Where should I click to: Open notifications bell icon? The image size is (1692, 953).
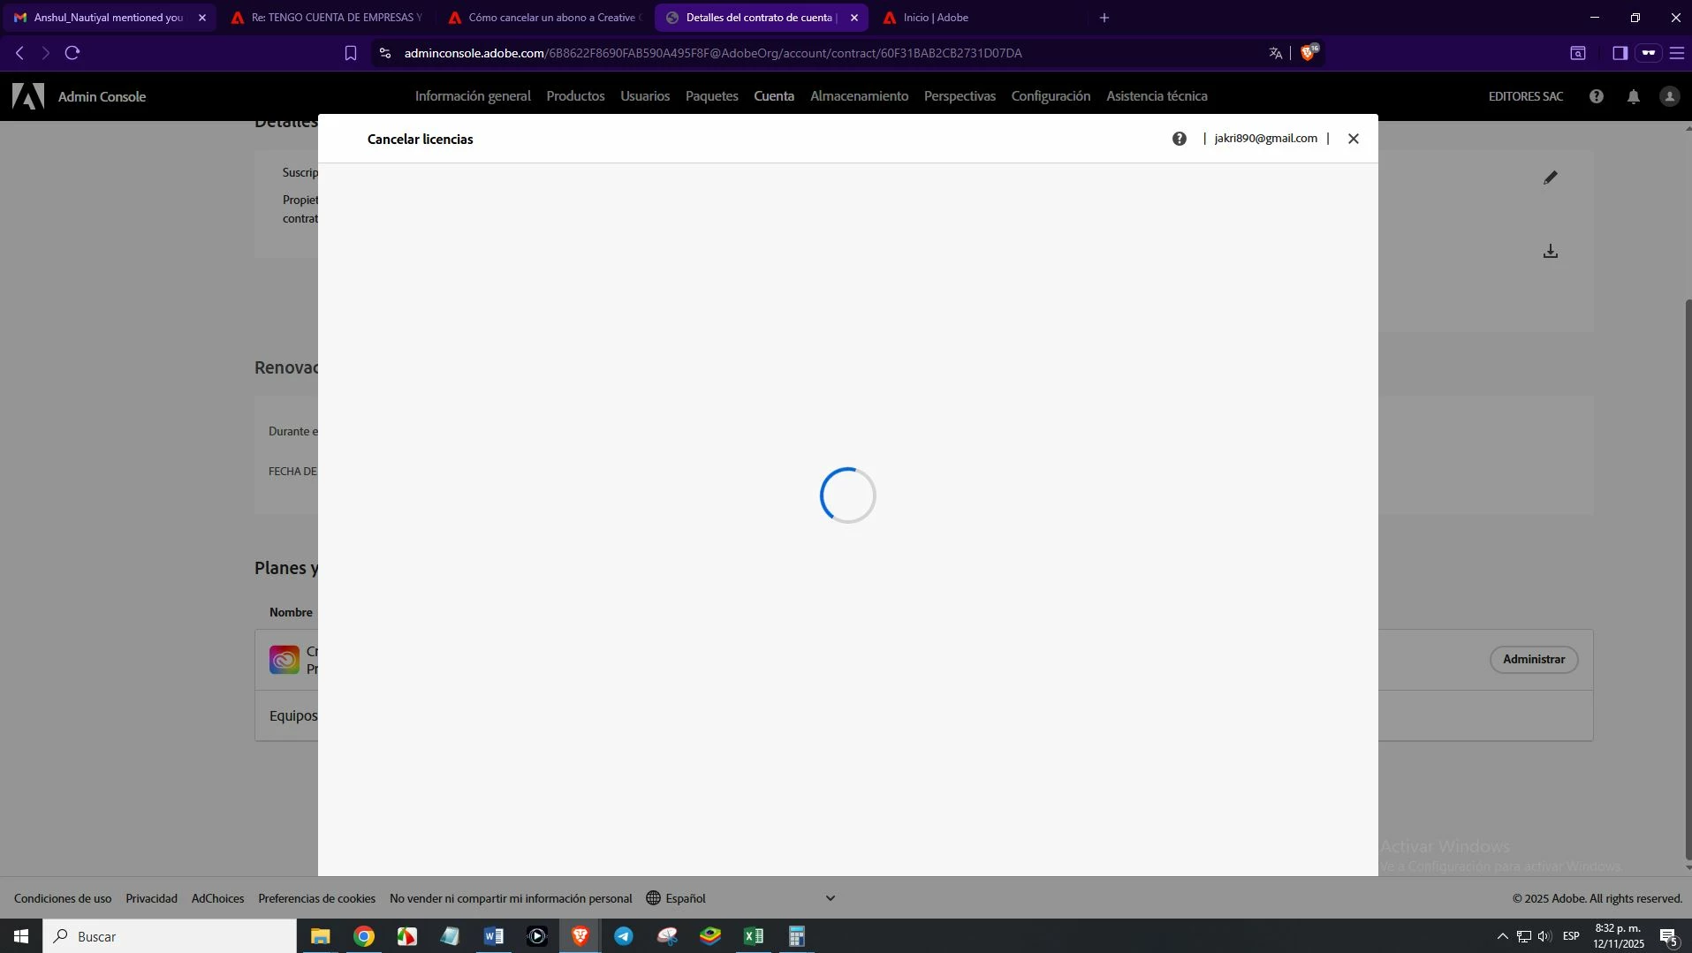pyautogui.click(x=1634, y=96)
